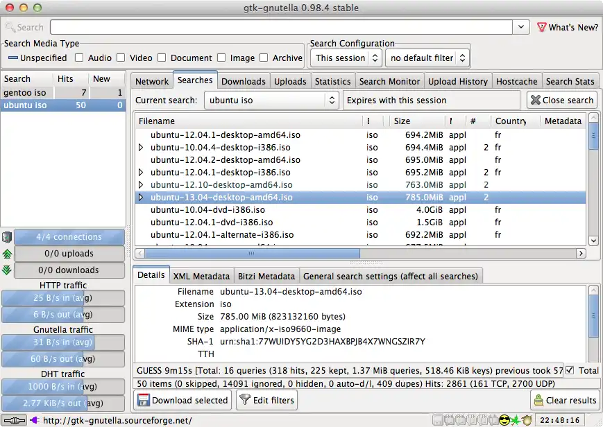Sort results by the Filename column header
This screenshot has width=603, height=427.
(x=249, y=121)
